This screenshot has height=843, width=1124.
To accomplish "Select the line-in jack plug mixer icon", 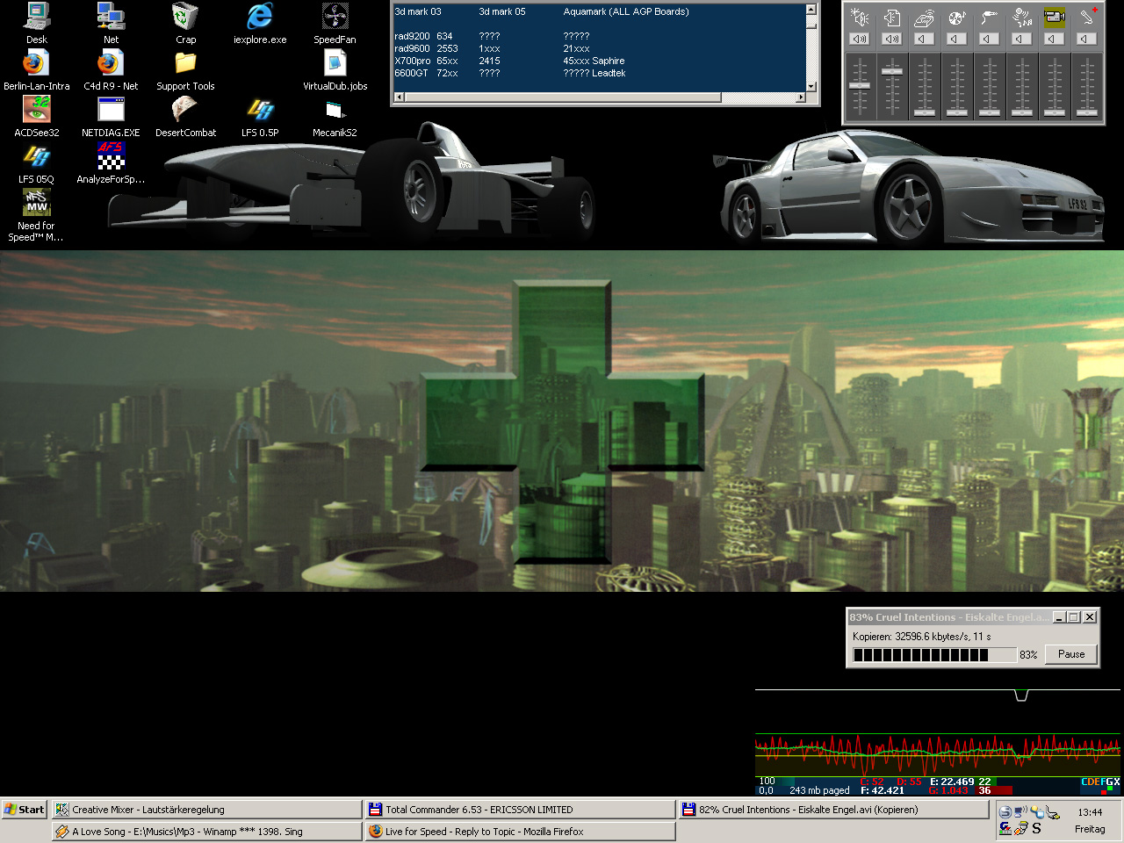I will pos(990,18).
